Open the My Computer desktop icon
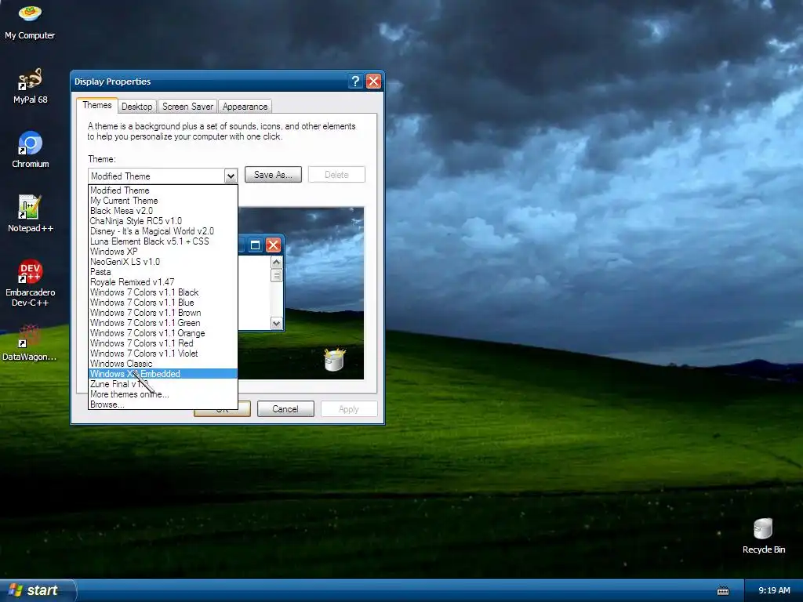This screenshot has height=602, width=803. (x=30, y=21)
